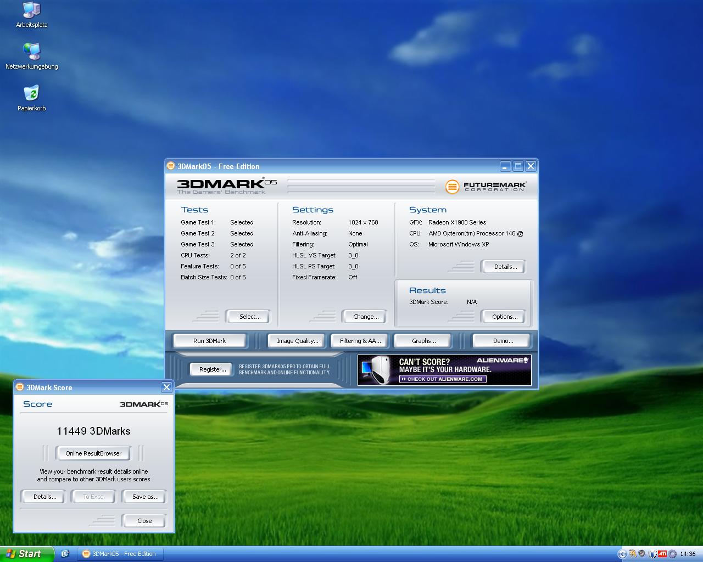Open the Netzwerkumgebung desktop icon
Screen dimensions: 703x562
pos(31,57)
